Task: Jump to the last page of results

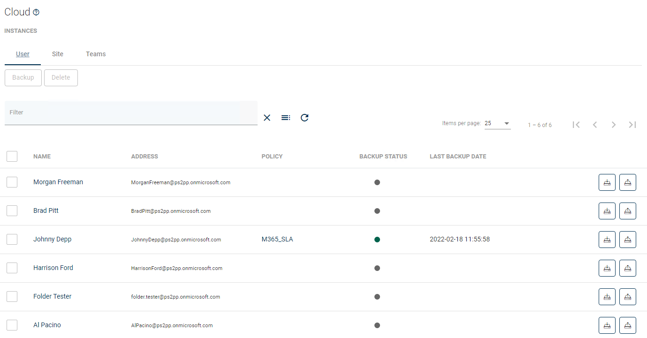Action: click(632, 125)
